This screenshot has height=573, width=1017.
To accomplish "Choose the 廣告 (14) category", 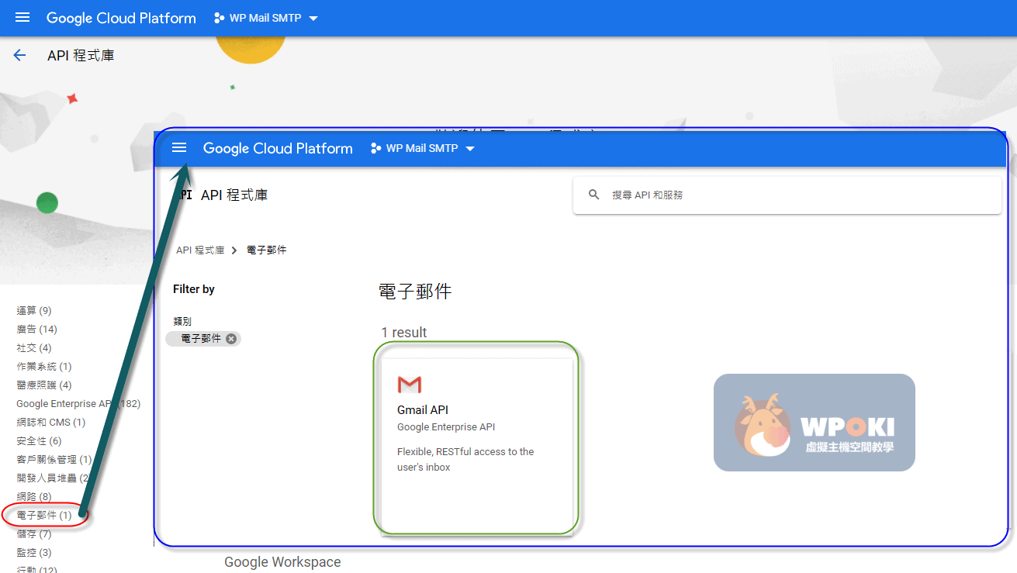I will [x=36, y=329].
